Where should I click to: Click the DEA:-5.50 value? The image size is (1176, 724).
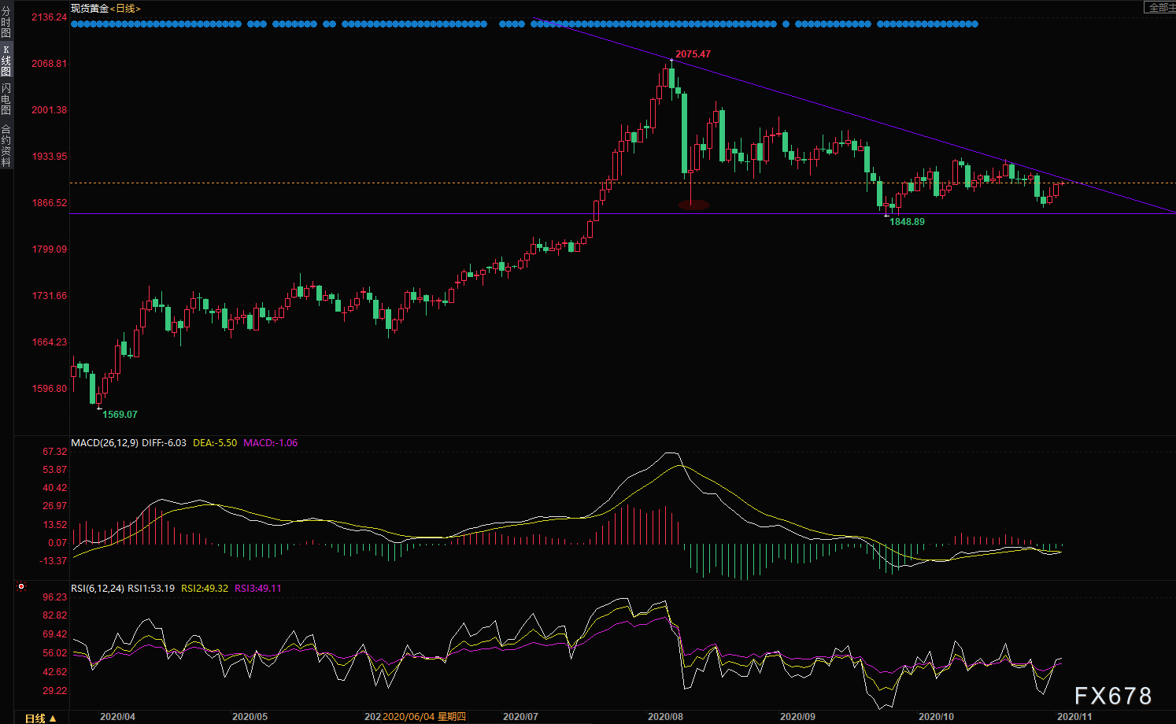tap(215, 443)
